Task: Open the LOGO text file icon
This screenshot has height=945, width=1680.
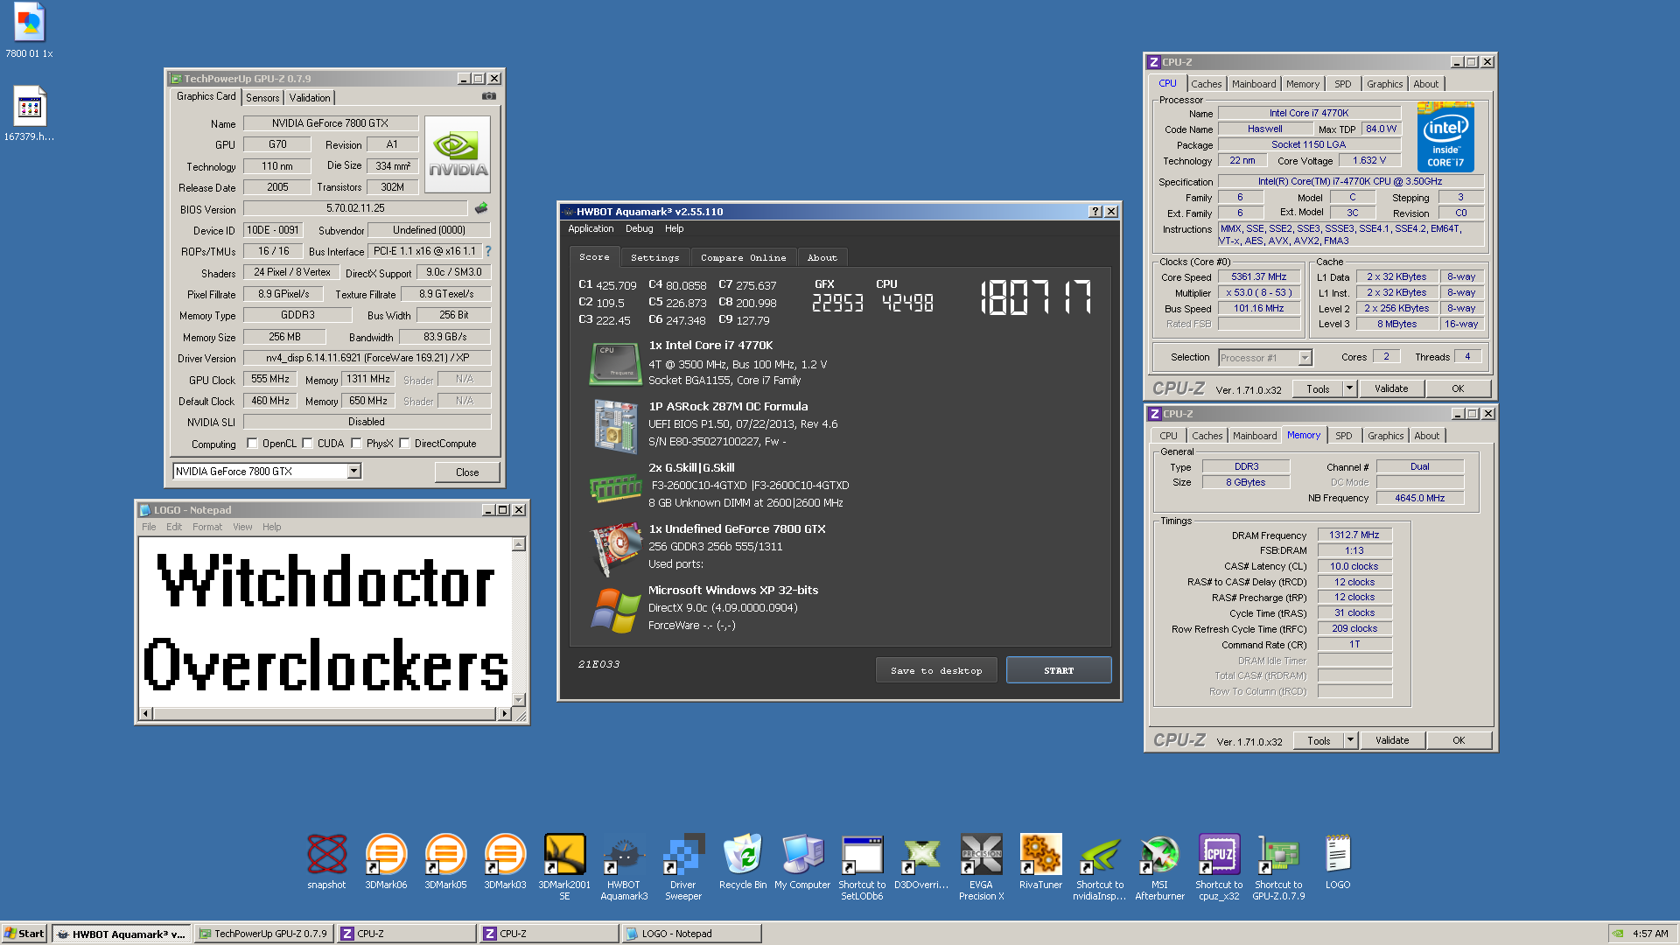Action: click(x=1338, y=862)
